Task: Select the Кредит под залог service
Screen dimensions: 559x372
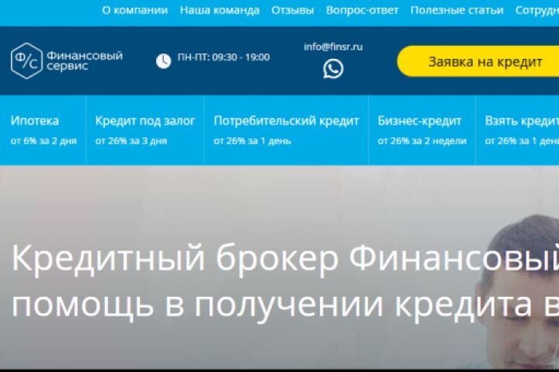Action: (144, 130)
